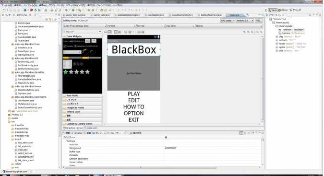324x176 pixels.
Task: Click the red bug-like toolbar icon
Action: (32, 10)
